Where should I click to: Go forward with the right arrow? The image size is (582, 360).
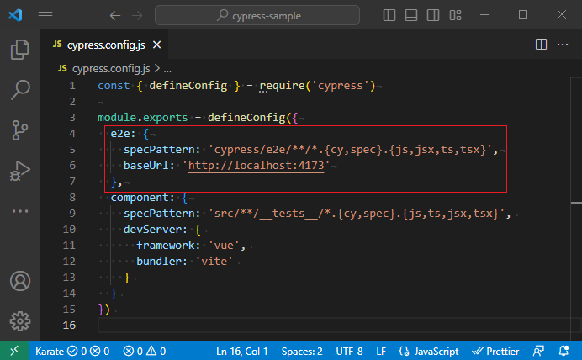pyautogui.click(x=137, y=15)
